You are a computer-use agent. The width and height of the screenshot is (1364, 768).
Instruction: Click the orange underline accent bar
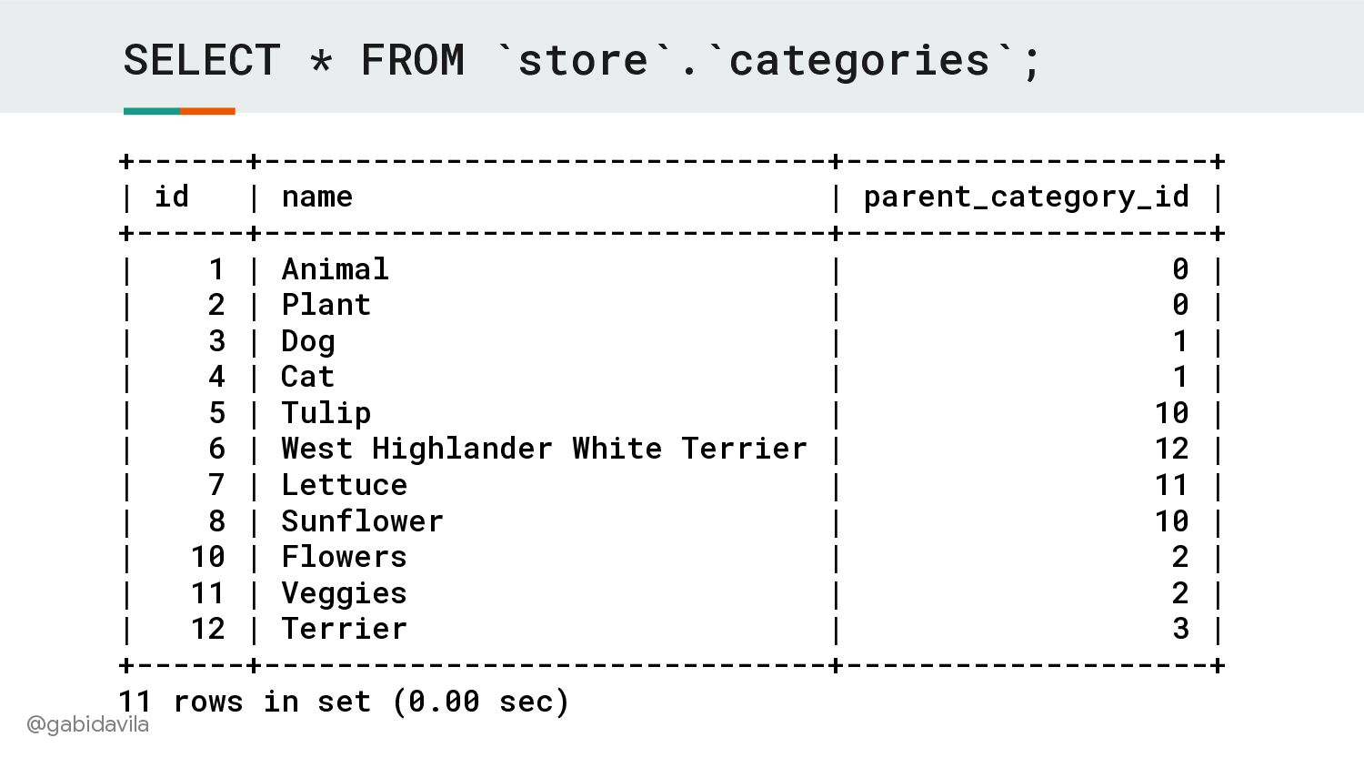coord(207,111)
